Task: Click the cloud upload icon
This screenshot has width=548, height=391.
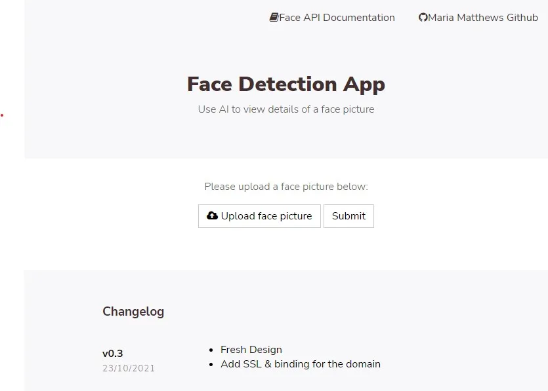Action: 212,215
